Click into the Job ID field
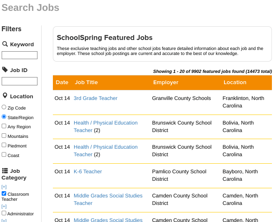Viewport: 274px width, 222px height. pos(20,81)
